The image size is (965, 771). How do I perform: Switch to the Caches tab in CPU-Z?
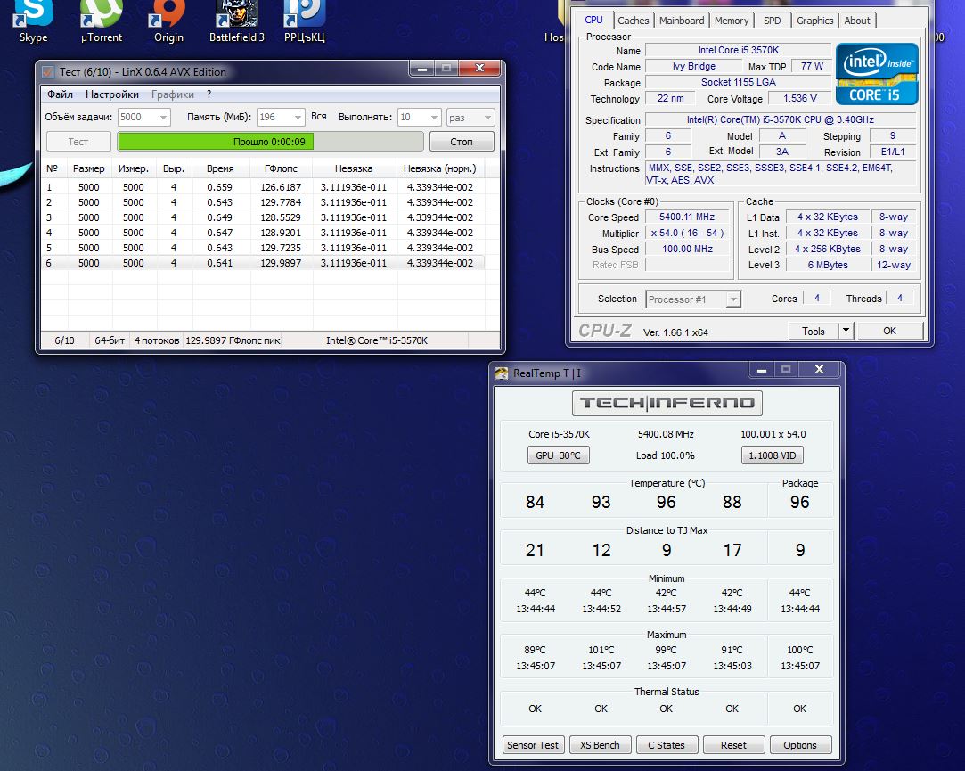(634, 21)
